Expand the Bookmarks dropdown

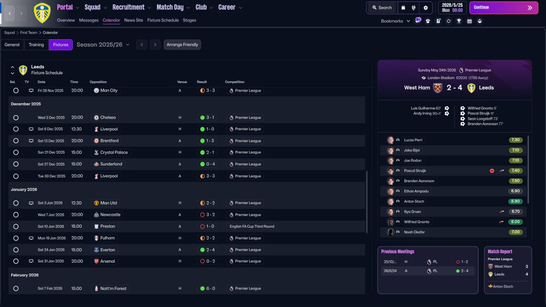pyautogui.click(x=395, y=21)
